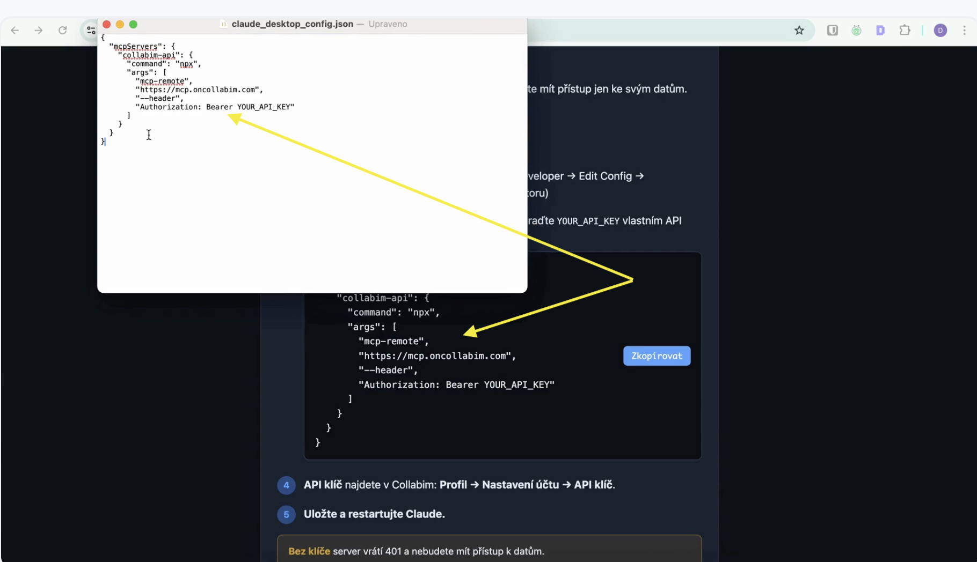Minimize the text editor with yellow button
The image size is (977, 562).
120,24
